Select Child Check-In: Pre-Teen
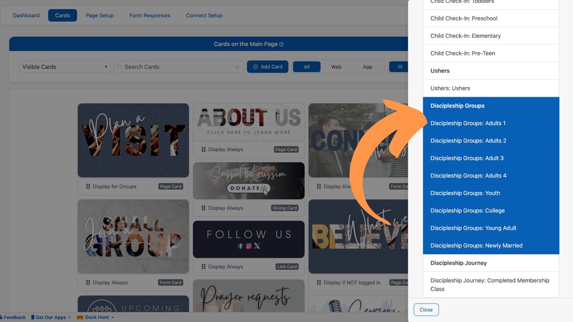 click(491, 53)
